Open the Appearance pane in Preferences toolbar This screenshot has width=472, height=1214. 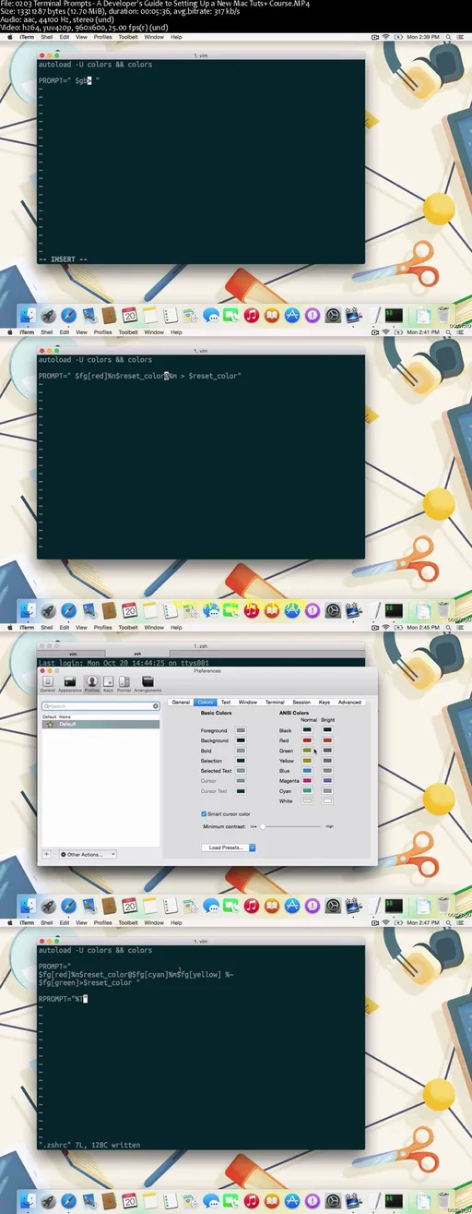pos(69,683)
